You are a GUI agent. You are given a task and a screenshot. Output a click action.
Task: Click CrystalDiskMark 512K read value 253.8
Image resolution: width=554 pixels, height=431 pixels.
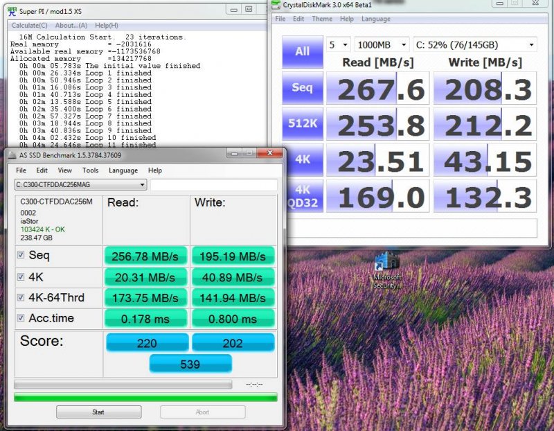click(377, 124)
